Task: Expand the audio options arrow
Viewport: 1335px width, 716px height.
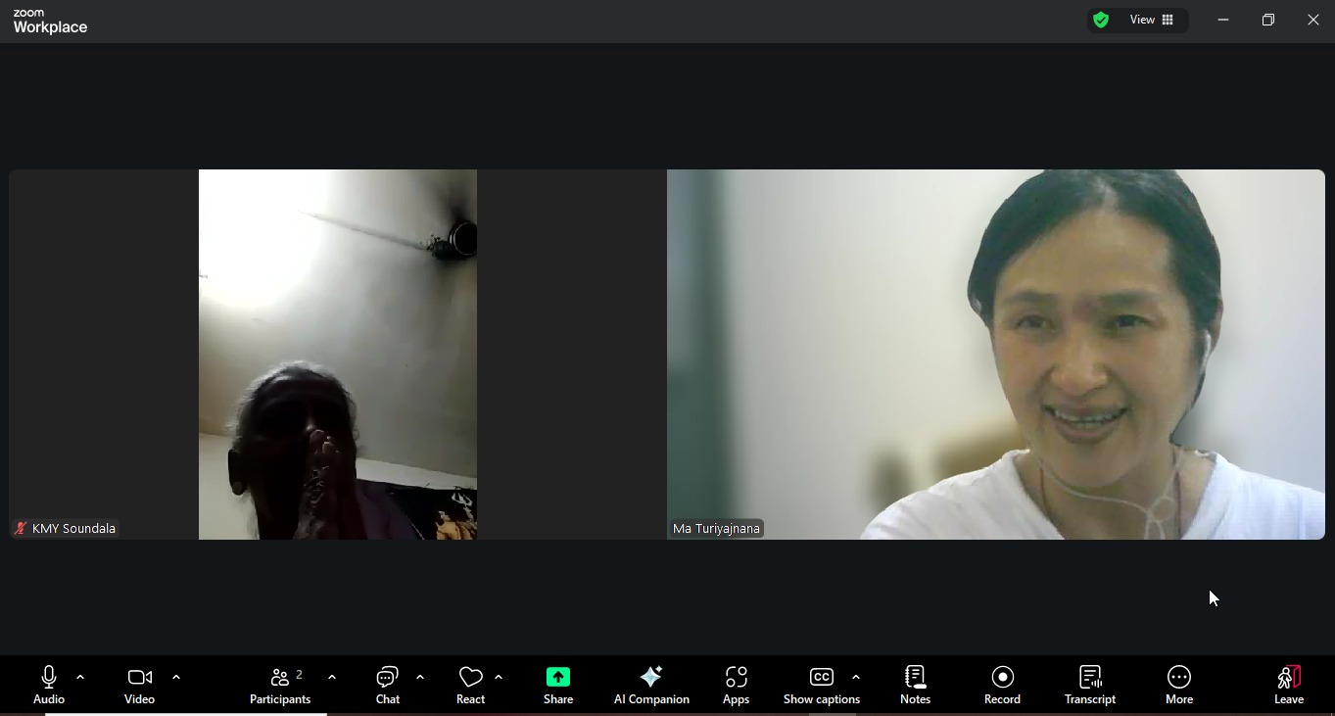Action: (80, 677)
